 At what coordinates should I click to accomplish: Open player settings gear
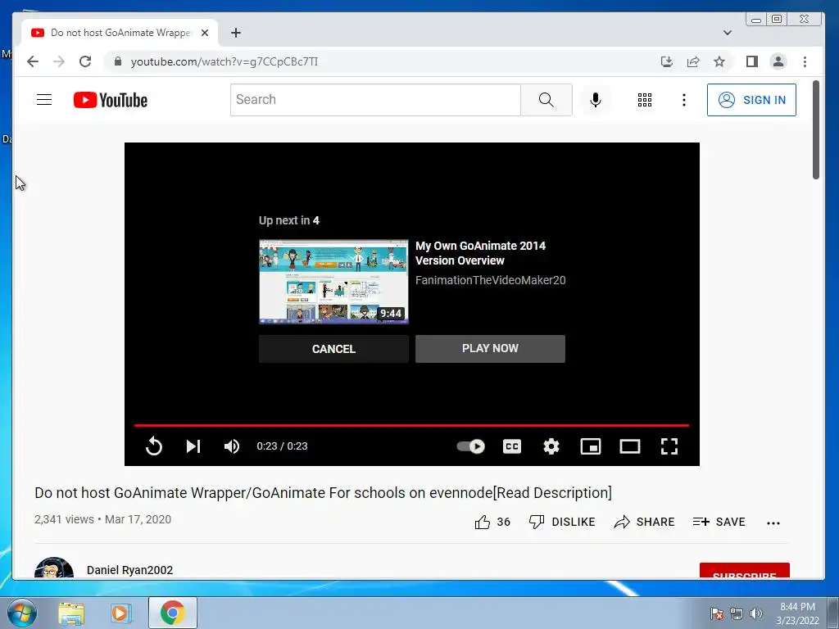pos(551,446)
